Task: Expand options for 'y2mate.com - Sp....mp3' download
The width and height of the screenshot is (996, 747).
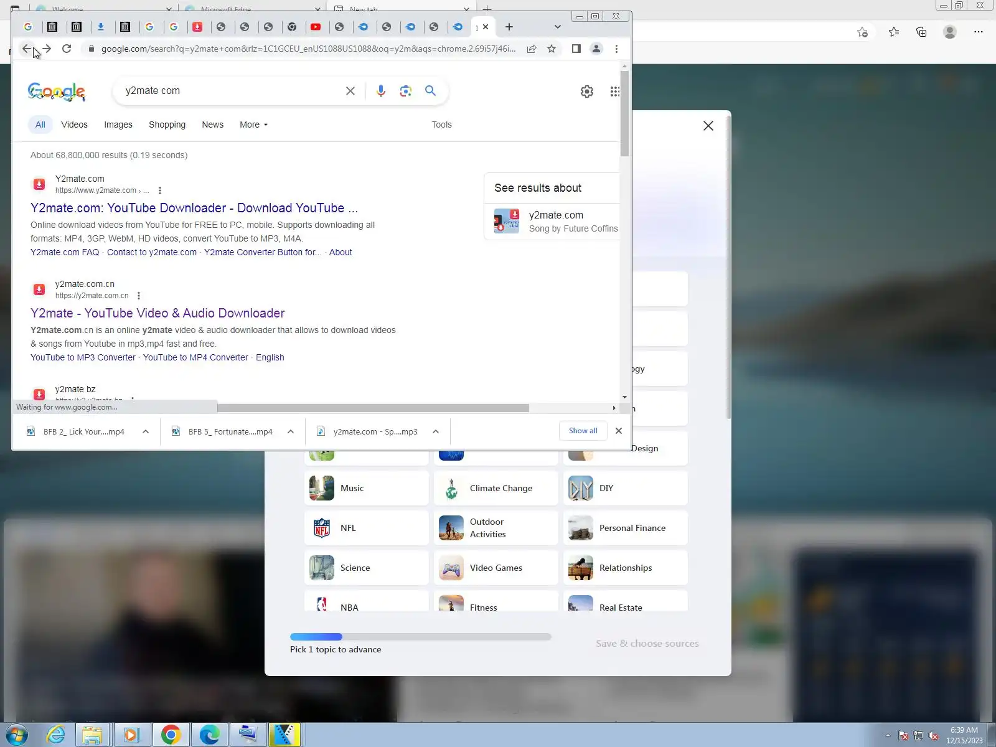Action: click(x=436, y=431)
